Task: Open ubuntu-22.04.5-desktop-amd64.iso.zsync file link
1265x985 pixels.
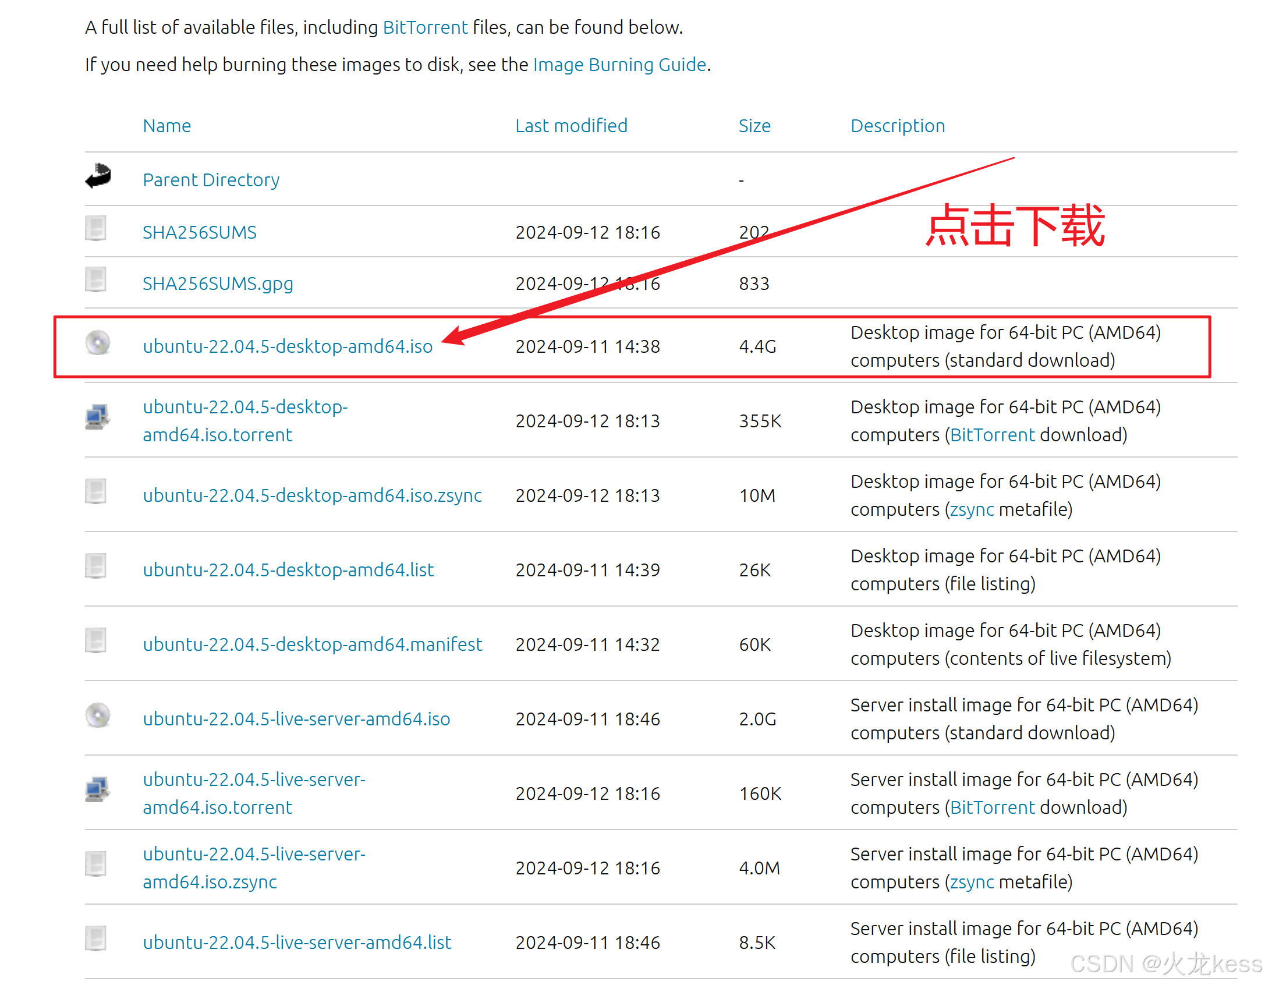Action: (x=312, y=495)
